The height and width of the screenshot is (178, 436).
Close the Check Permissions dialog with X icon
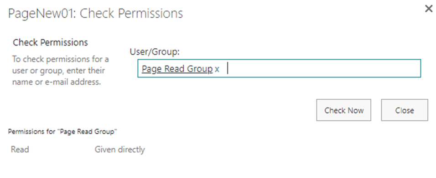point(429,9)
